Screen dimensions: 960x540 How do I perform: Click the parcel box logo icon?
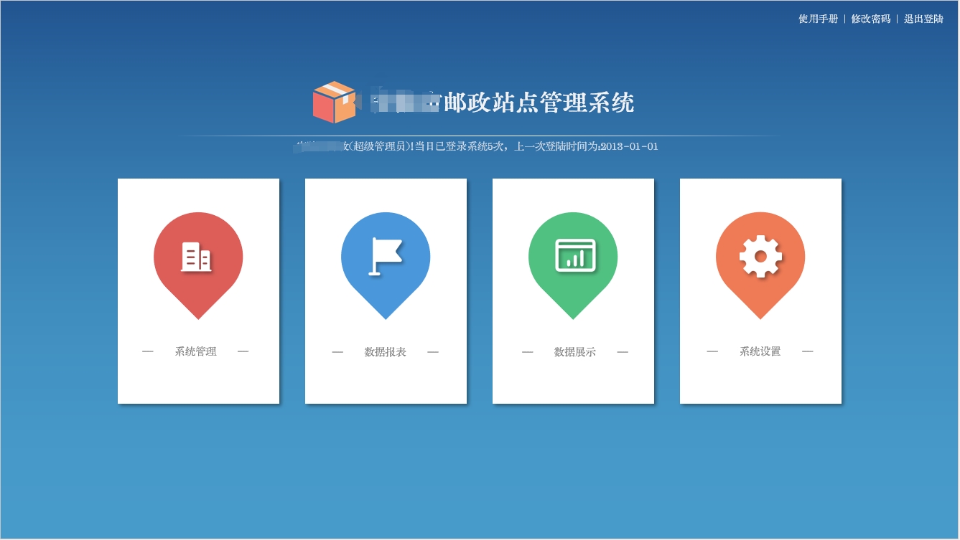(x=334, y=103)
